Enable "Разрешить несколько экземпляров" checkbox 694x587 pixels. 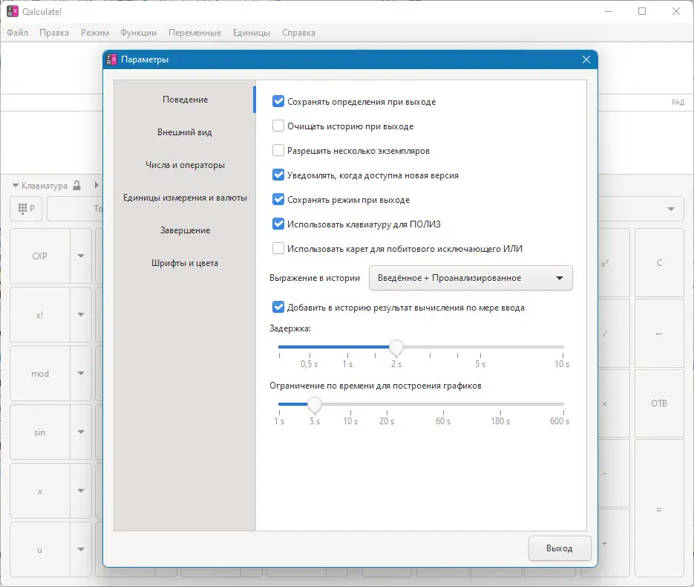(278, 150)
